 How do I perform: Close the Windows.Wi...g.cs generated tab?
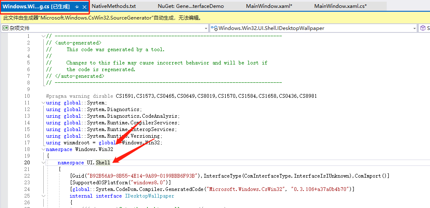pyautogui.click(x=85, y=7)
